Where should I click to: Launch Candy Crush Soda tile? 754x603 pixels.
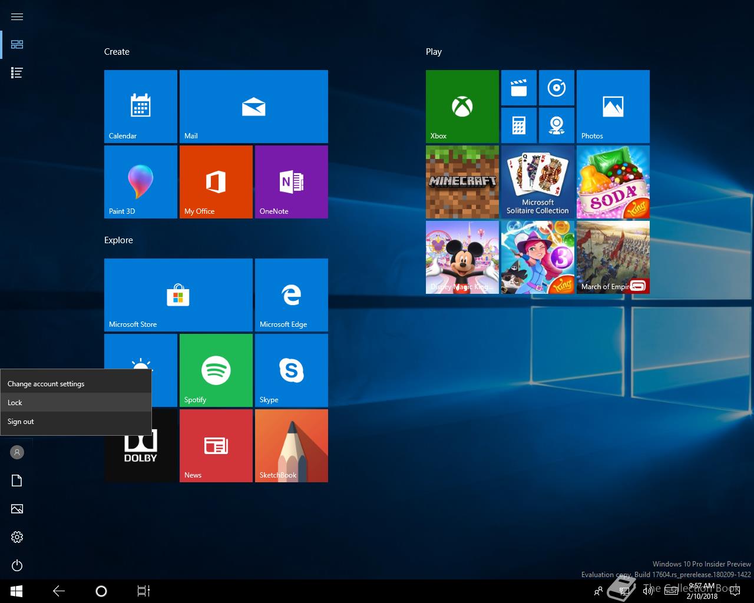613,182
